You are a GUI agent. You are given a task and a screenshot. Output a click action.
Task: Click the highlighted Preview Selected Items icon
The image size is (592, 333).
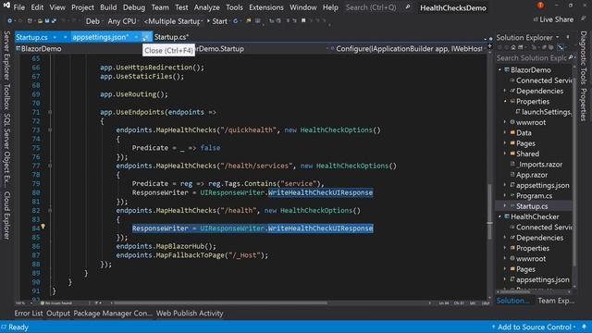point(561,47)
